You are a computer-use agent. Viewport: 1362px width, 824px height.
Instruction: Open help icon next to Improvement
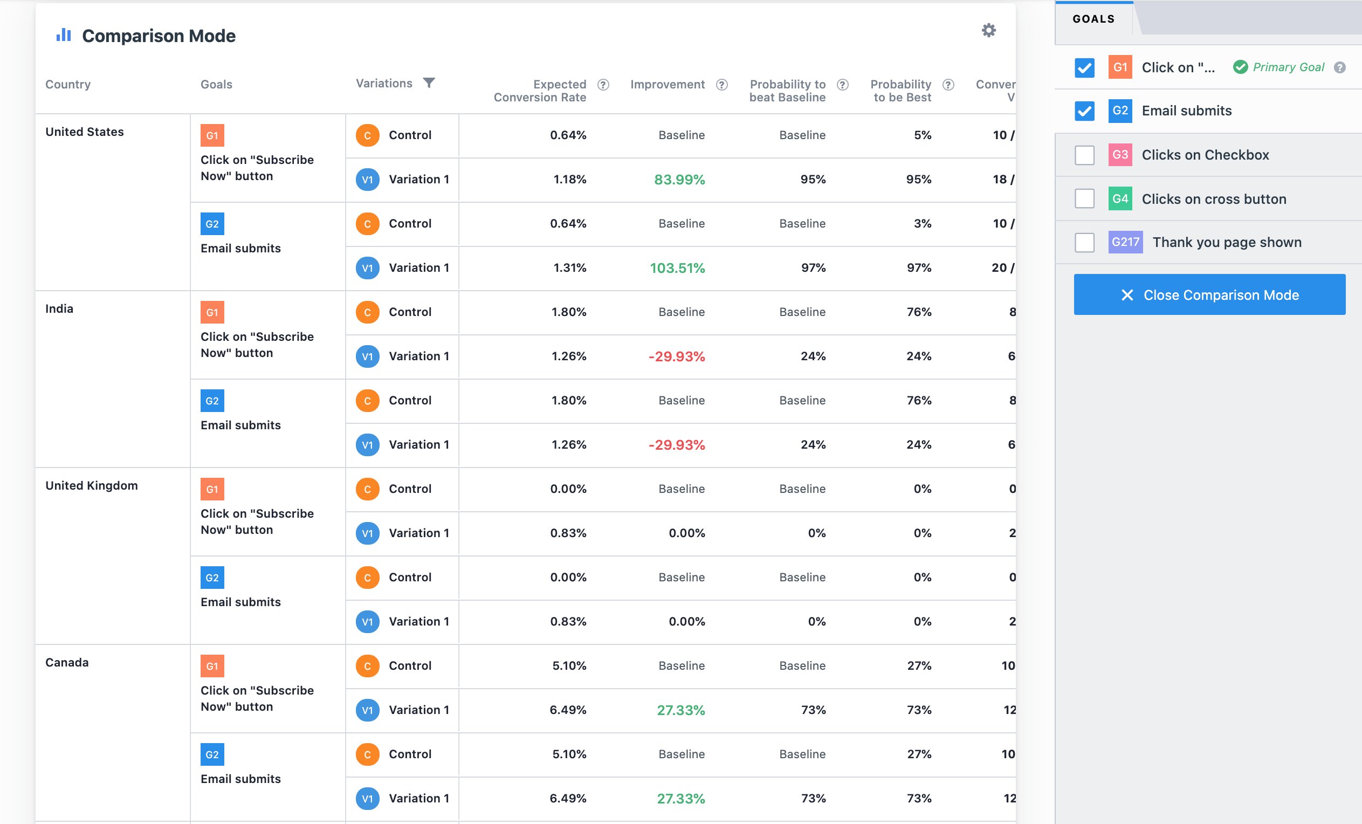click(722, 85)
